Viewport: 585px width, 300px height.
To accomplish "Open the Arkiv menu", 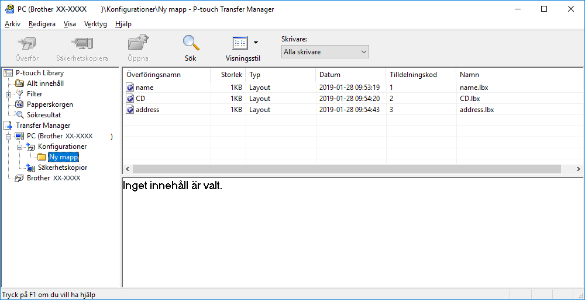I will click(12, 24).
